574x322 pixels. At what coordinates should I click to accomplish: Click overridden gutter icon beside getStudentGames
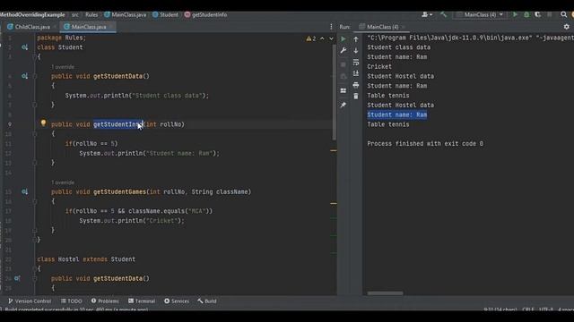[24, 191]
